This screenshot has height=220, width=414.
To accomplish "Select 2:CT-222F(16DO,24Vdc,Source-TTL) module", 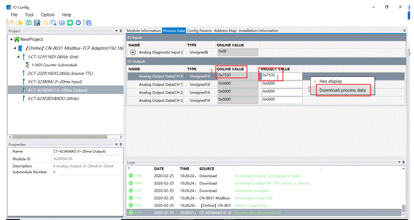I will tap(60, 73).
